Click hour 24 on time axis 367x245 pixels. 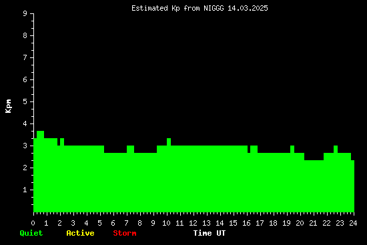[353, 223]
